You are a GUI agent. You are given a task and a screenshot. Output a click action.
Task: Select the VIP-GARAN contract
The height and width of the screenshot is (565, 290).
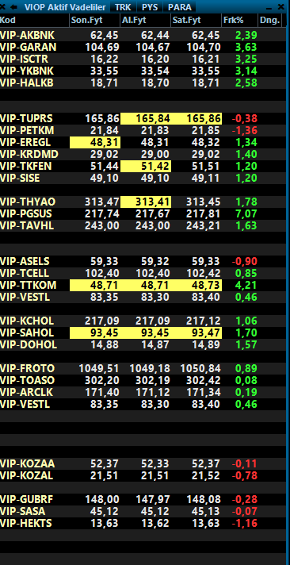click(x=143, y=47)
